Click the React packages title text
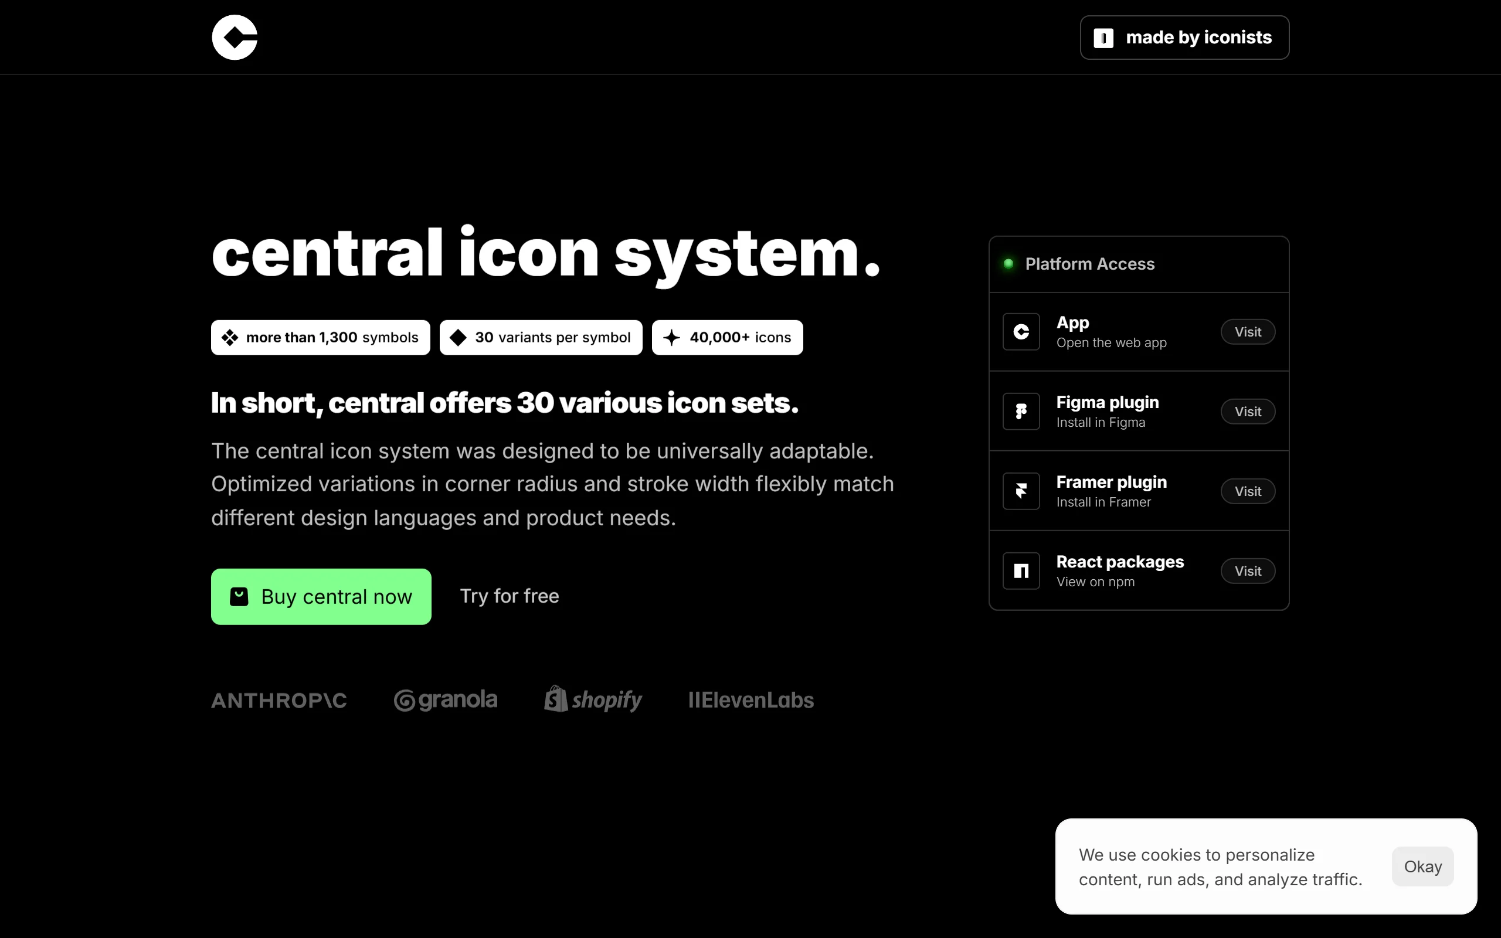The image size is (1501, 938). point(1120,562)
